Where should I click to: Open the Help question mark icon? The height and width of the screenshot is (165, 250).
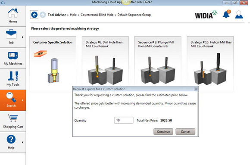point(11,139)
